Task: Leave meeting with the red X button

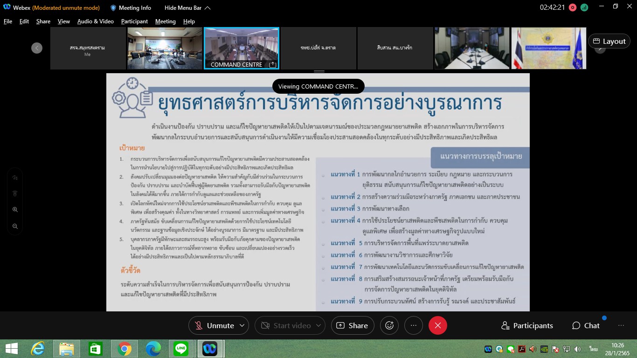Action: [437, 325]
